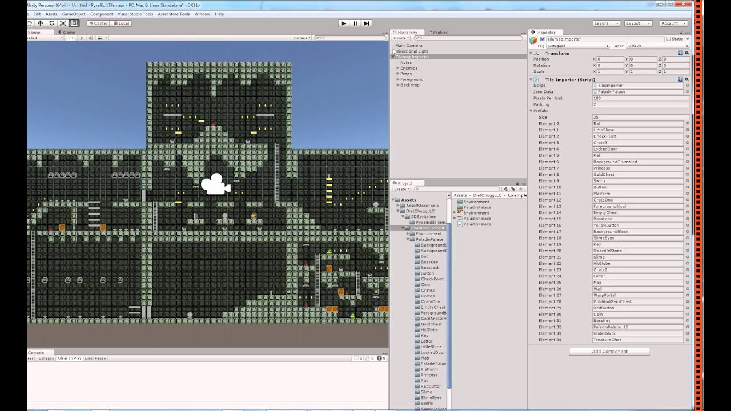The height and width of the screenshot is (411, 731).
Task: Open the GameObject menu
Action: point(74,14)
